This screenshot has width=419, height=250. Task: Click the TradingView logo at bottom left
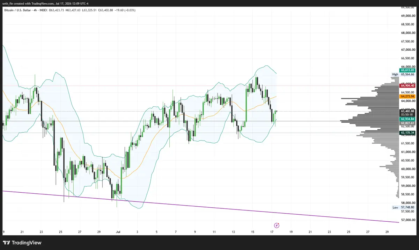coord(22,243)
